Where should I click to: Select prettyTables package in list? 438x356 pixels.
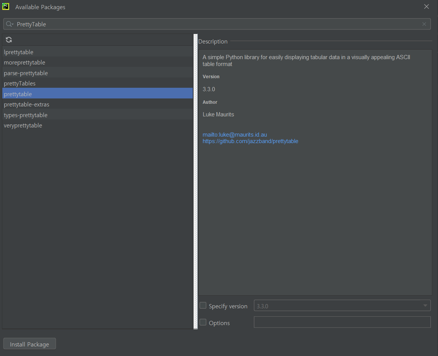[98, 83]
